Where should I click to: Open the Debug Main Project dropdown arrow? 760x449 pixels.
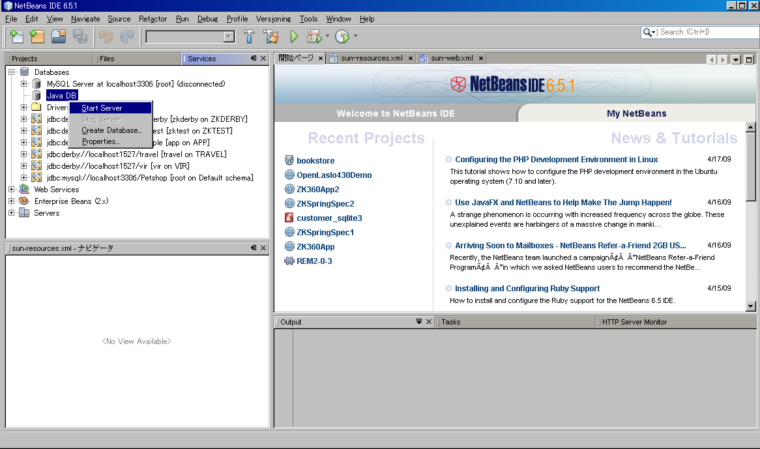327,36
